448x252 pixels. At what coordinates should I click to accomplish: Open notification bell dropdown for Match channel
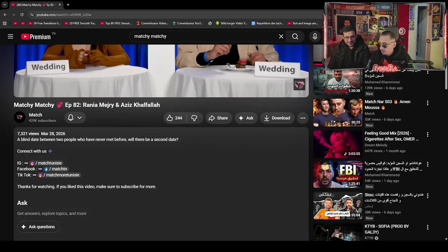pos(75,118)
